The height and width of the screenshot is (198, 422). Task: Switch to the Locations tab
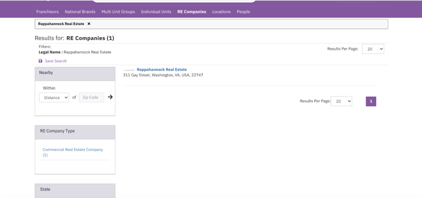coord(221,12)
